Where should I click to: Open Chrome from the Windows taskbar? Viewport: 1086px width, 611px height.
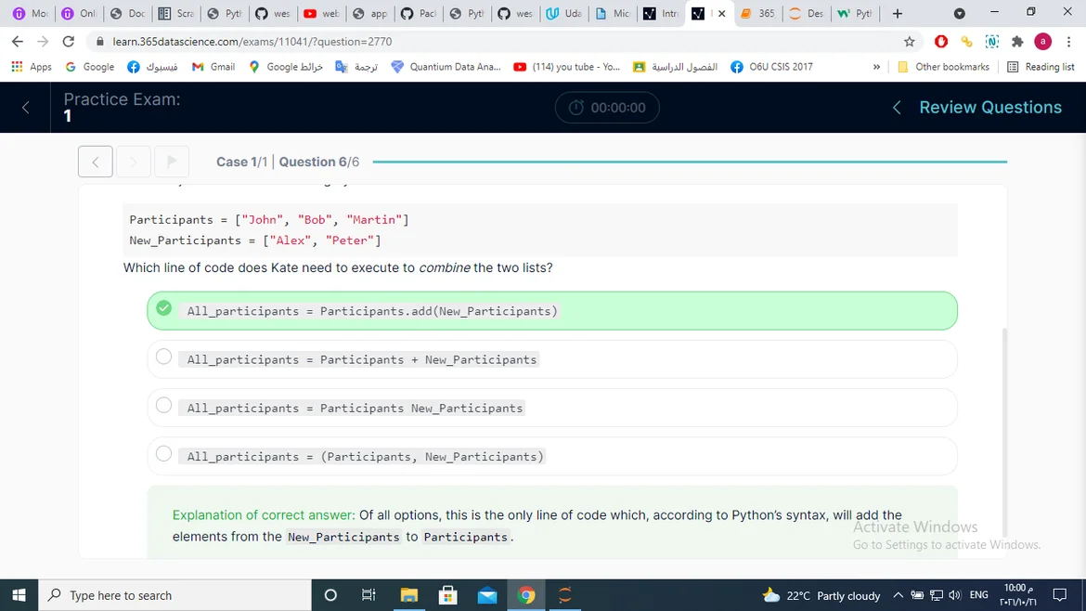click(x=526, y=595)
